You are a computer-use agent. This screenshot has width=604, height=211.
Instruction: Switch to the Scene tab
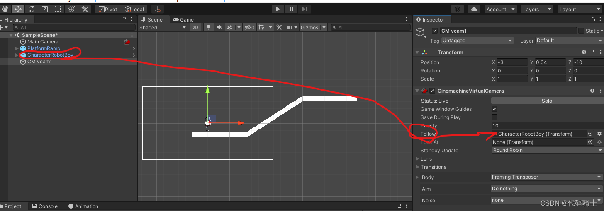tap(152, 19)
